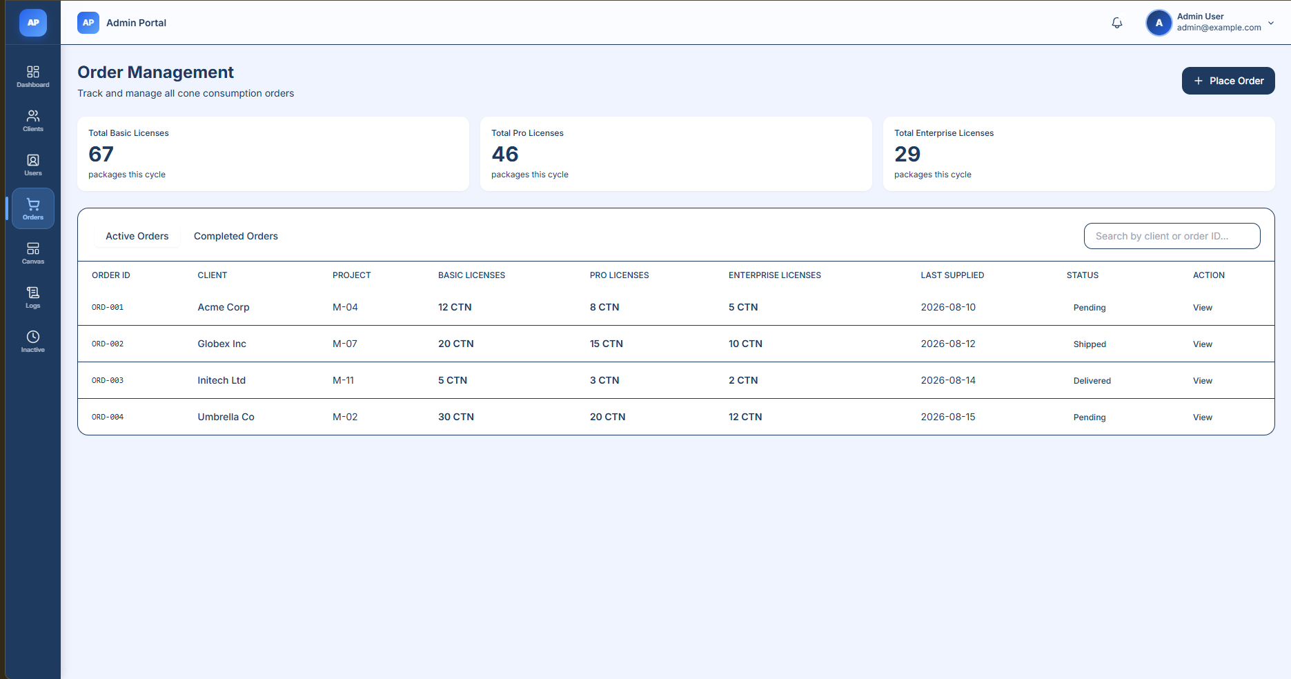Click the Total Enterprise Licenses card

click(1079, 154)
